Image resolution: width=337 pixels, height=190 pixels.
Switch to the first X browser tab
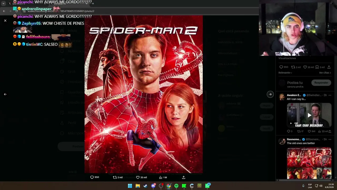point(27,3)
